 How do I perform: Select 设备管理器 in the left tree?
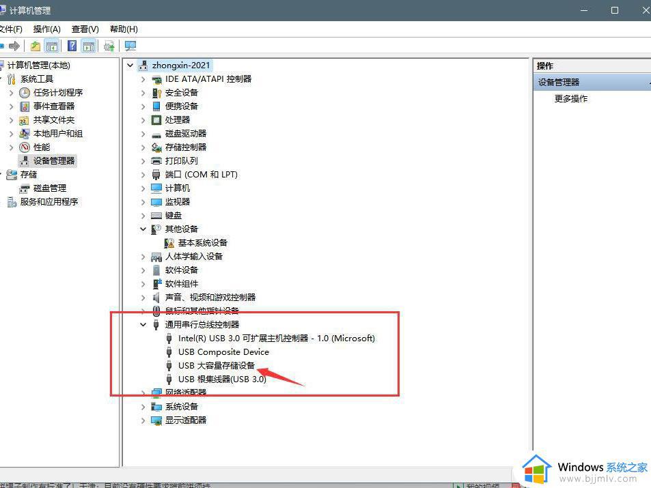pyautogui.click(x=54, y=161)
